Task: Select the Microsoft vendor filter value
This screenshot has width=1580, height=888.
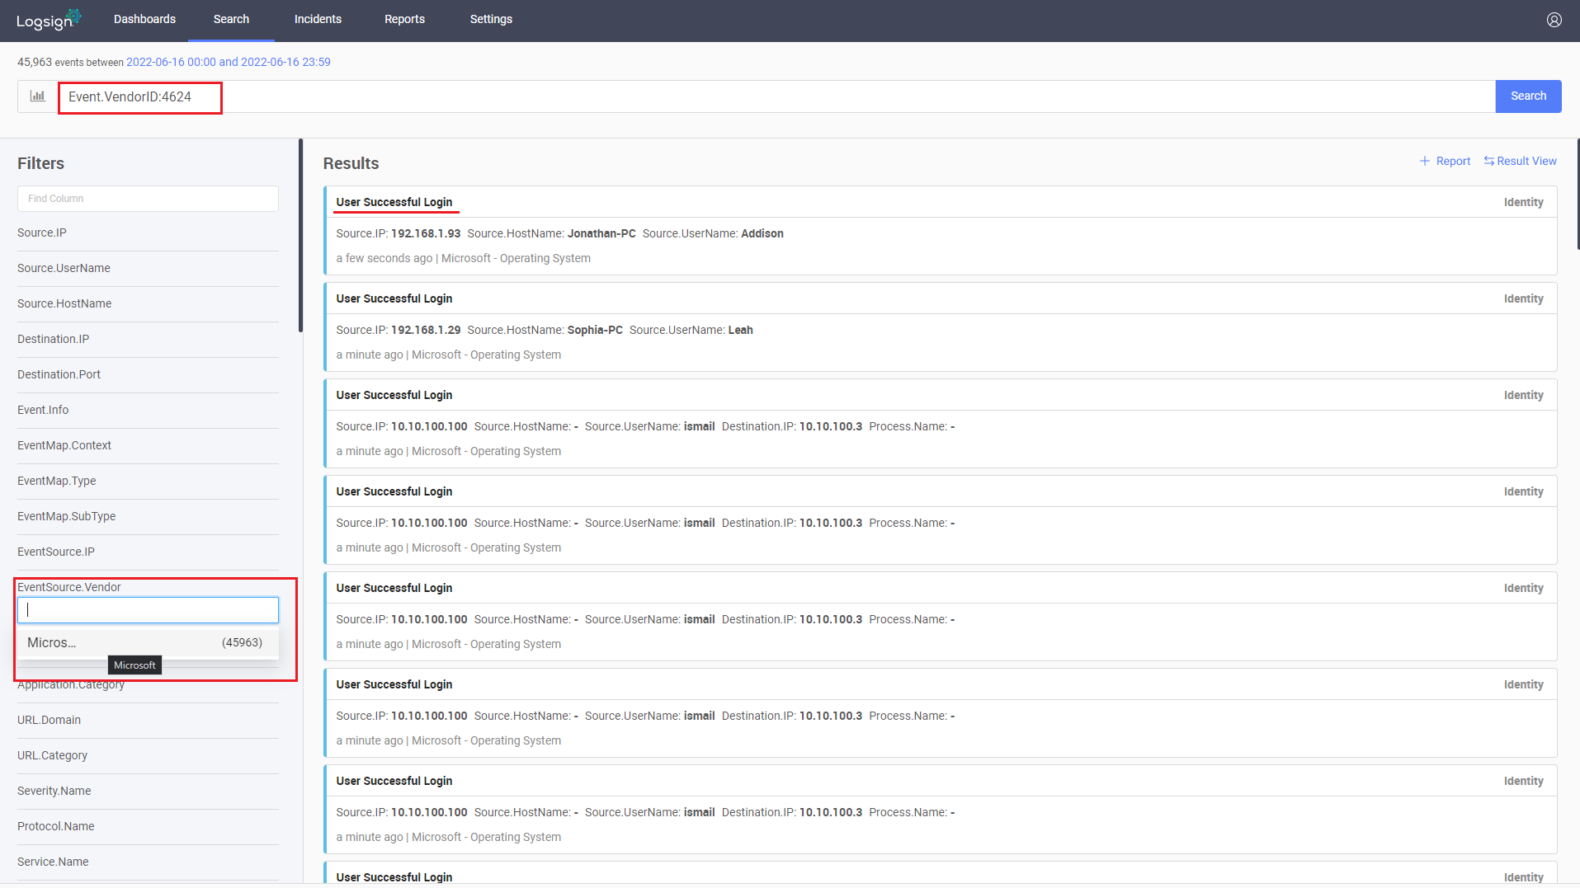Action: tap(52, 643)
